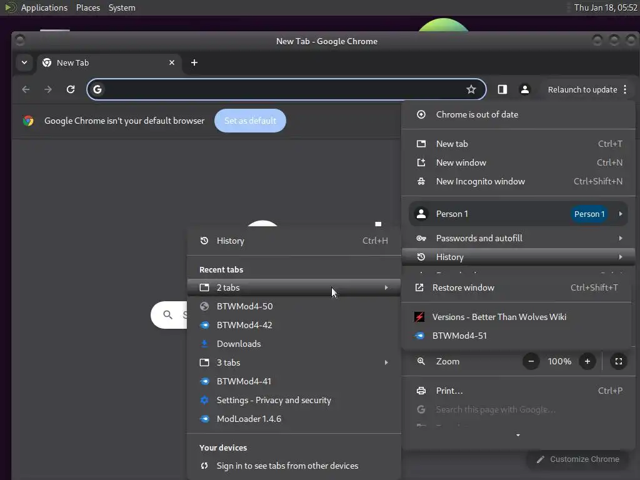The width and height of the screenshot is (640, 480).
Task: Click Customize Chrome button
Action: [x=579, y=459]
